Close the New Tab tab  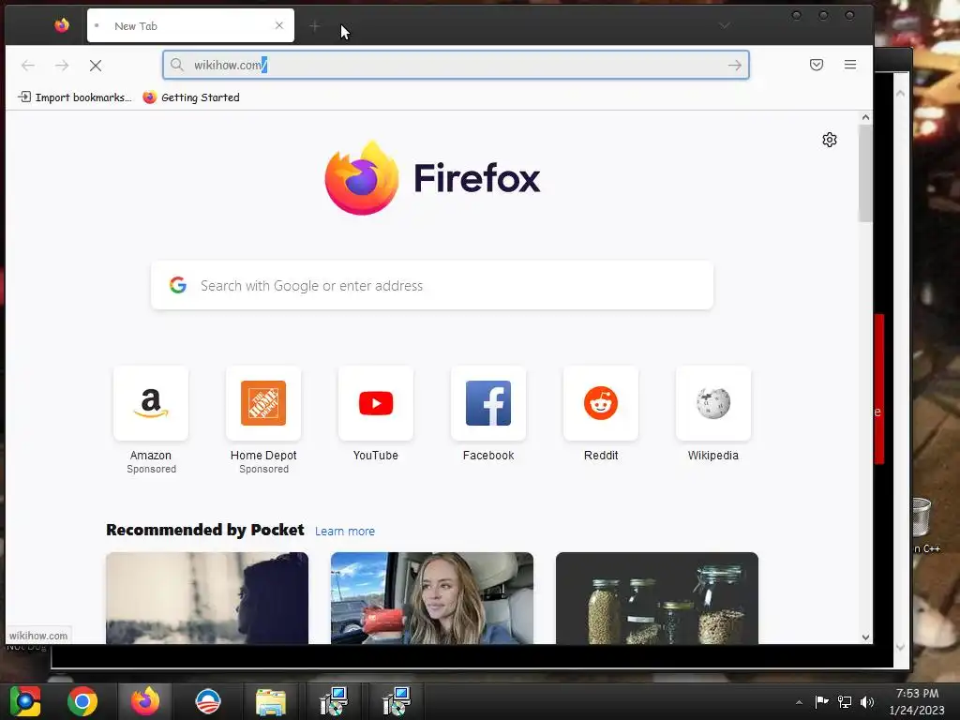pyautogui.click(x=279, y=25)
